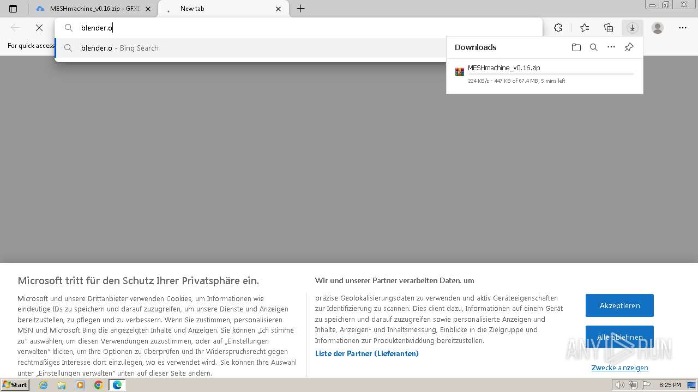
Task: Stop loading the page
Action: [x=39, y=28]
